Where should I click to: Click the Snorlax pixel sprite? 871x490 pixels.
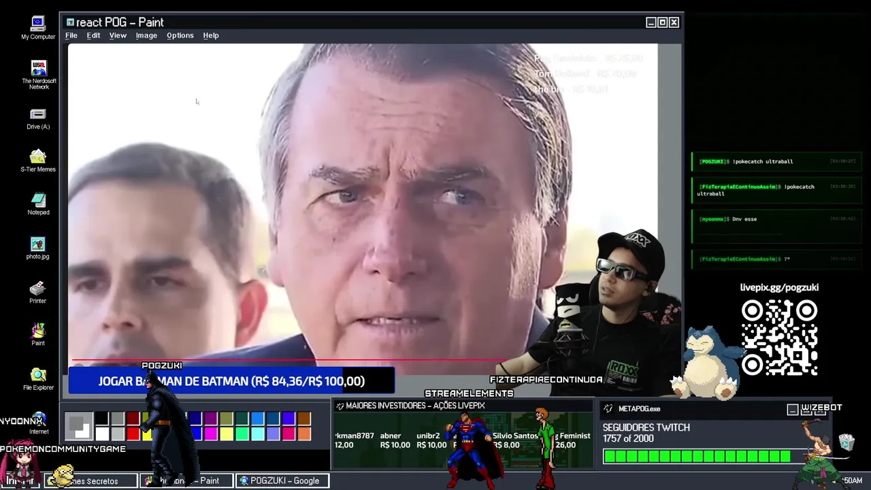pos(708,363)
